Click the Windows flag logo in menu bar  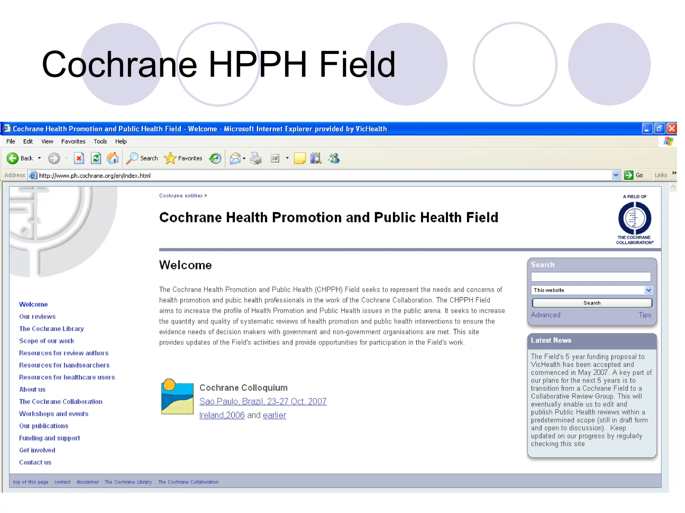668,141
